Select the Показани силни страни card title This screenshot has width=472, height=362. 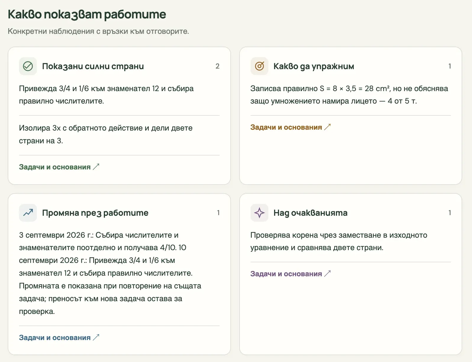coord(93,66)
